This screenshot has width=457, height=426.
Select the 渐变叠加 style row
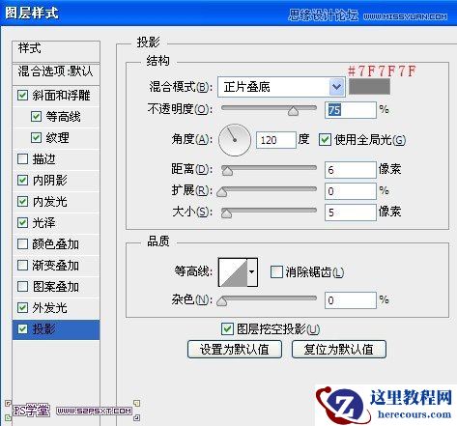pyautogui.click(x=56, y=266)
